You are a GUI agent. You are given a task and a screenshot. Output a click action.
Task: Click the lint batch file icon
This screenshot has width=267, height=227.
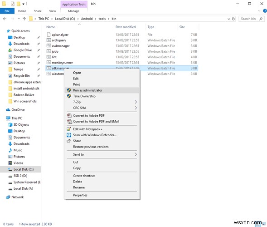(x=49, y=57)
